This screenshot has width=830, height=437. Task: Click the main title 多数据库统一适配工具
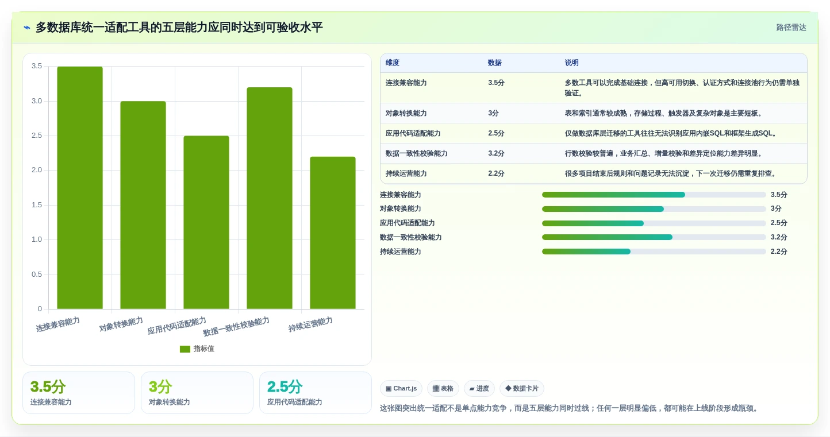pos(179,28)
